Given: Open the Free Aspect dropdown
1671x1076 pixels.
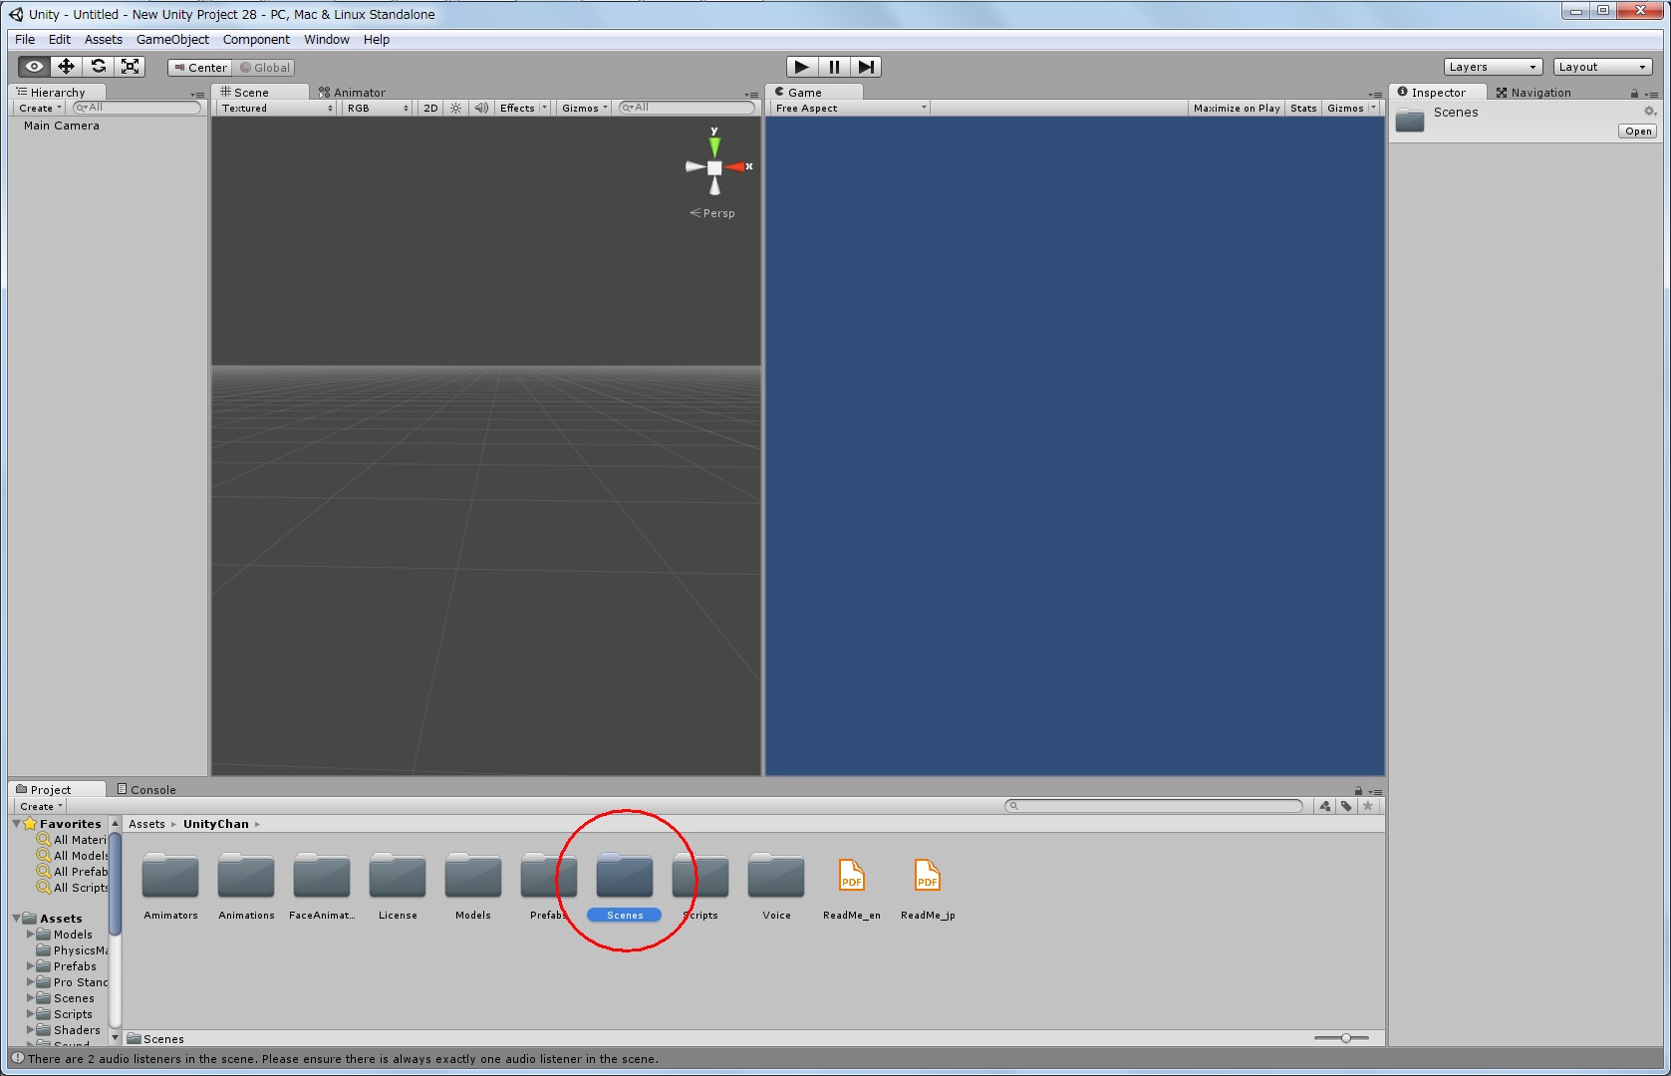Looking at the screenshot, I should 850,108.
